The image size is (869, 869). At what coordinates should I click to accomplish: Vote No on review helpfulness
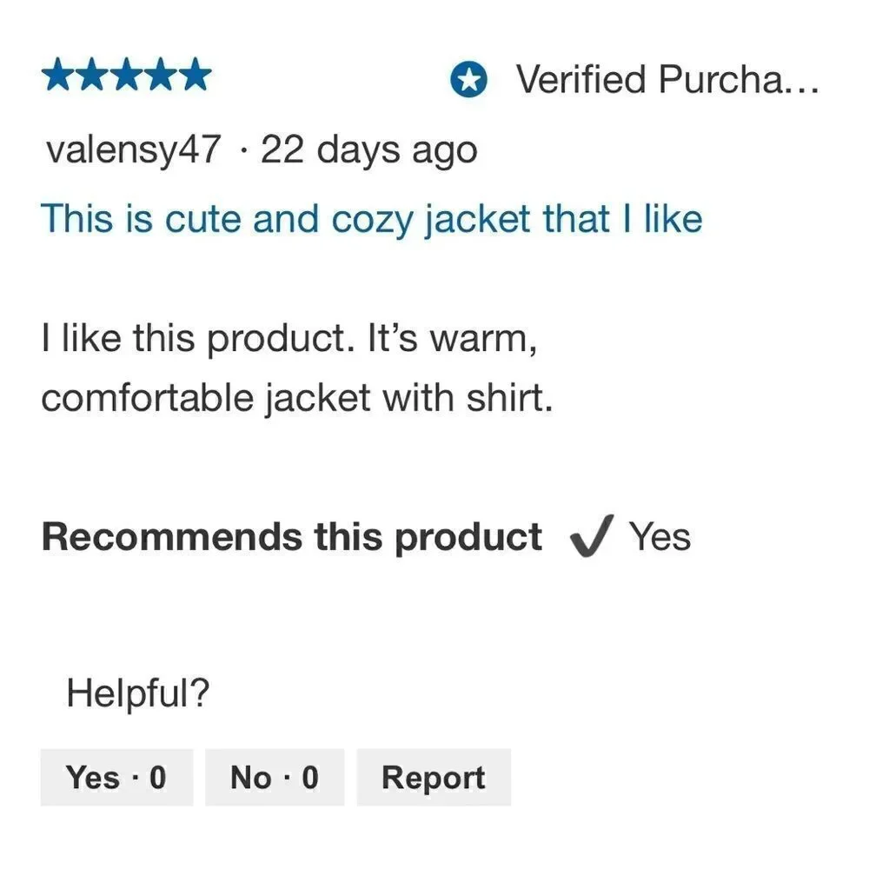(x=275, y=777)
